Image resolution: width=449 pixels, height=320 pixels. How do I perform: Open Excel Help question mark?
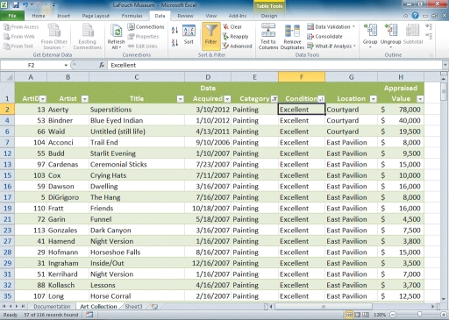[x=415, y=16]
